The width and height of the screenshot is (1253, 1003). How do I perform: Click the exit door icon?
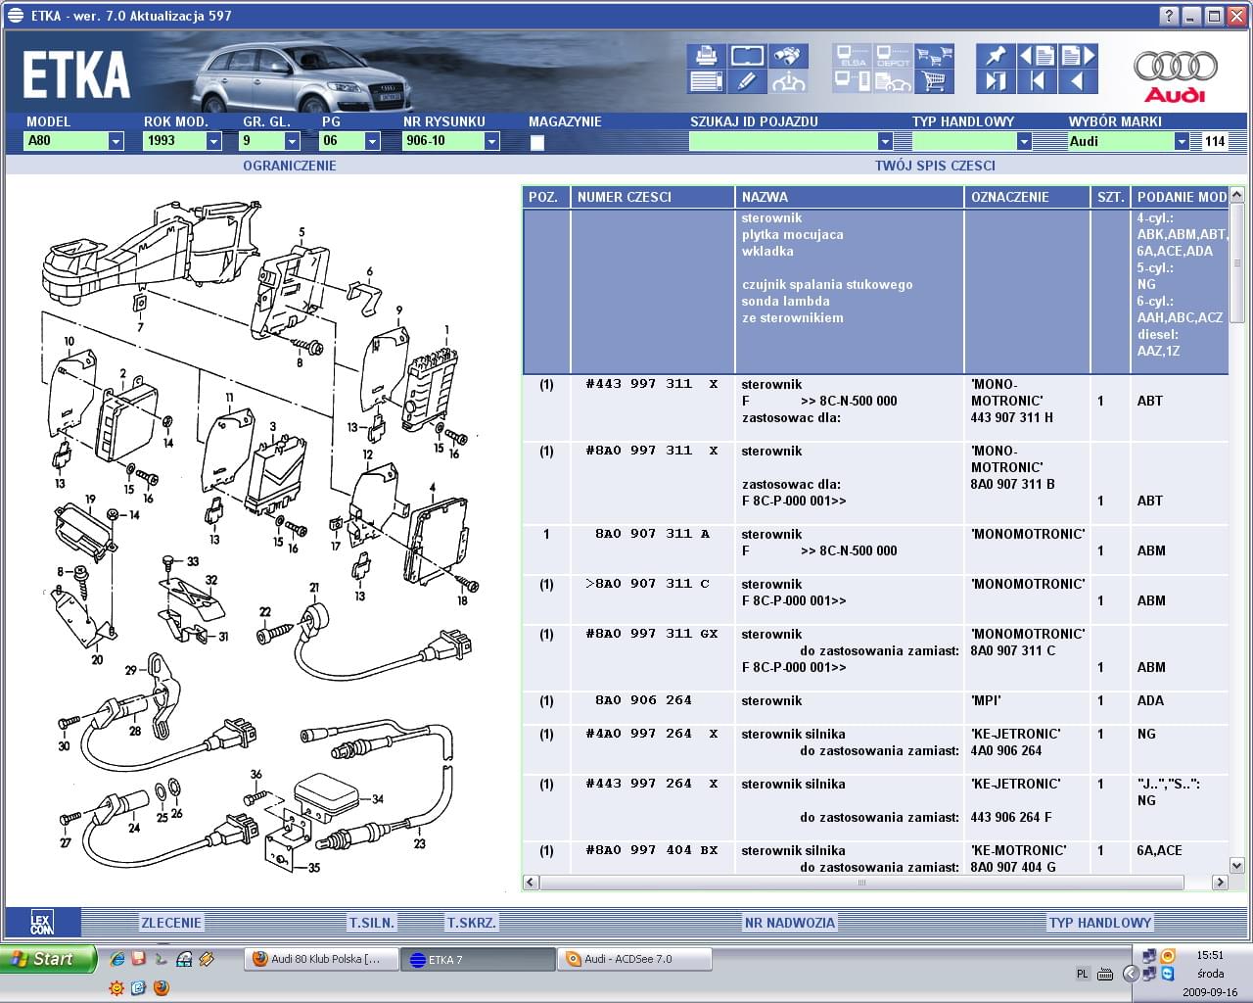click(996, 81)
